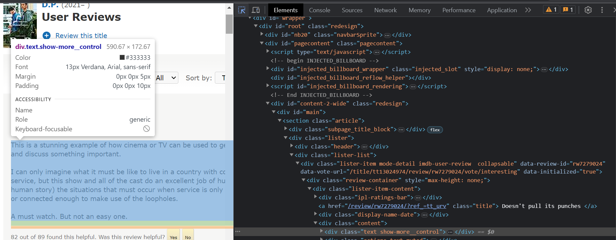The width and height of the screenshot is (616, 240).
Task: Expand ellipsis of ipl-ratings-bar div
Action: [418, 198]
